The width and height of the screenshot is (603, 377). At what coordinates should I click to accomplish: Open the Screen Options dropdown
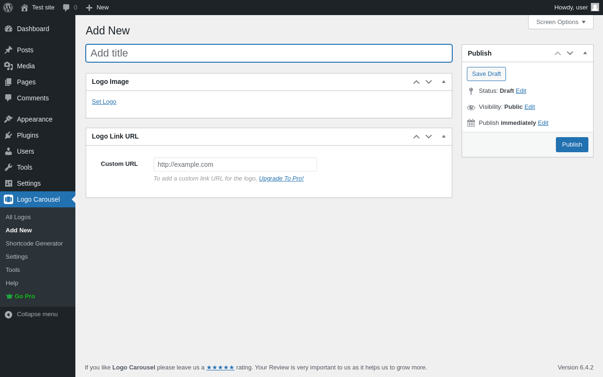coord(561,22)
